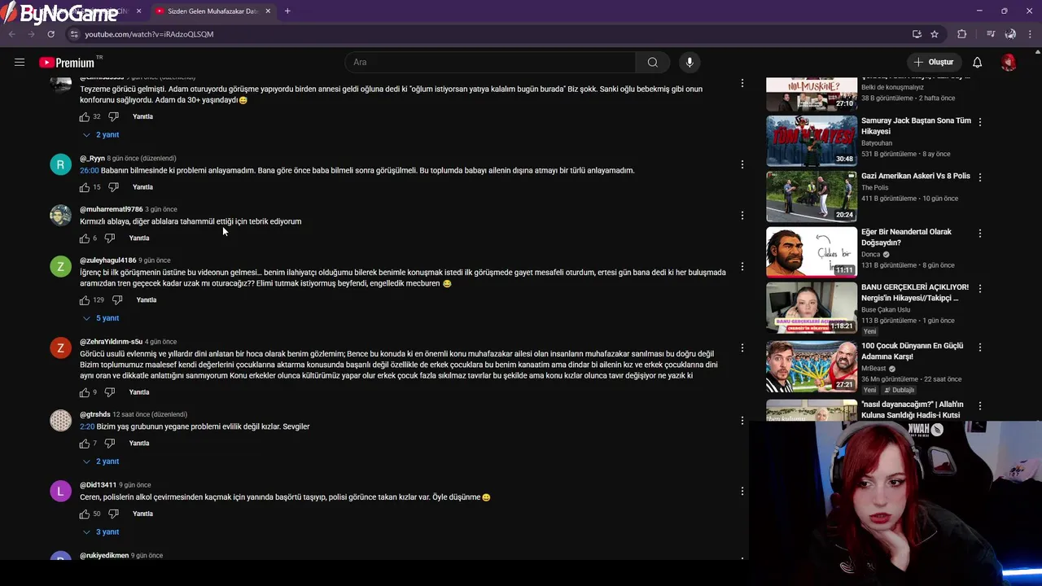The image size is (1042, 586).
Task: Click the browser address bar URL
Action: (x=149, y=34)
